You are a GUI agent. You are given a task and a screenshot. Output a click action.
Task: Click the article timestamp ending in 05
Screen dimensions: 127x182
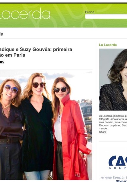[x=2, y=62]
